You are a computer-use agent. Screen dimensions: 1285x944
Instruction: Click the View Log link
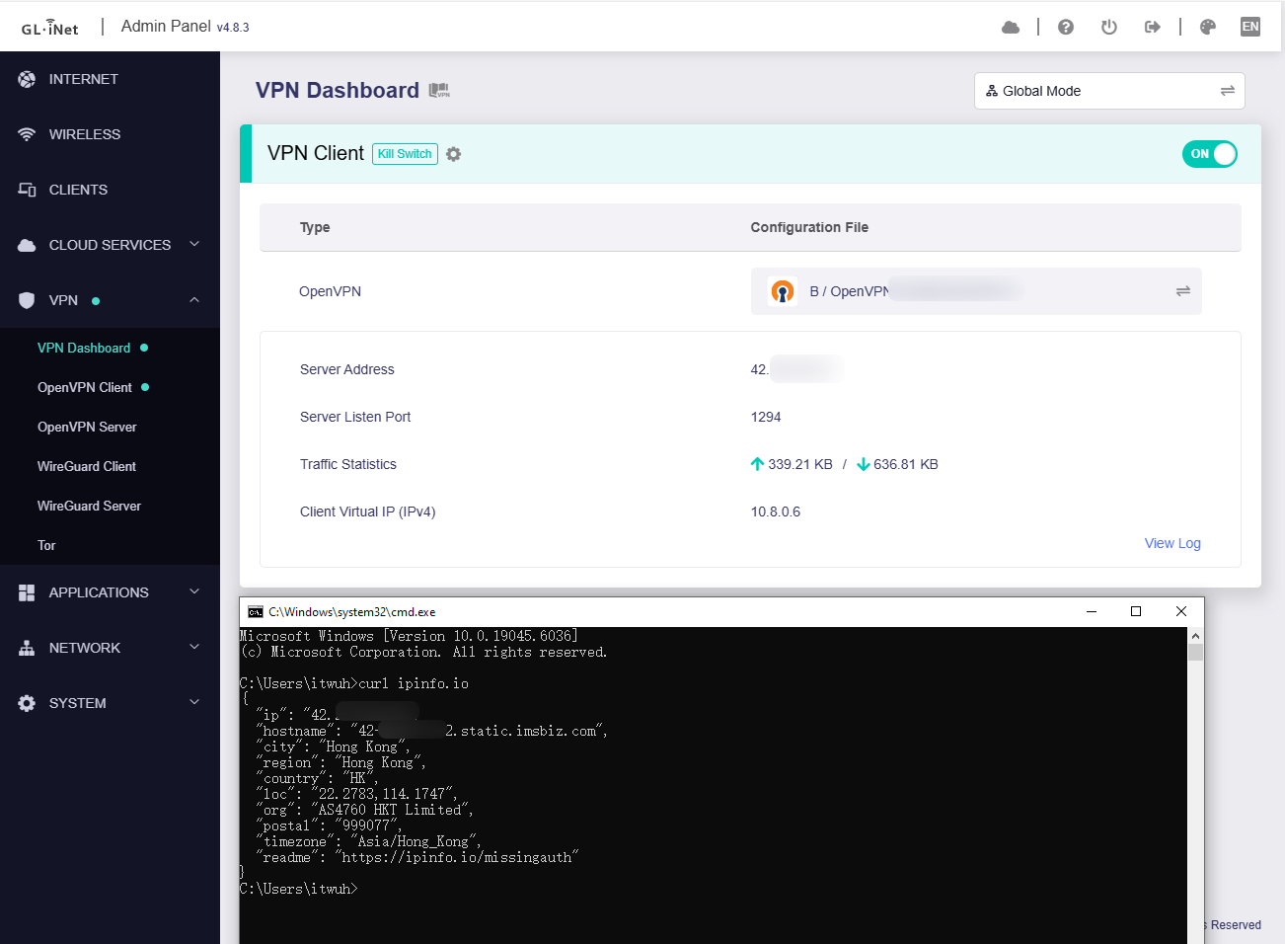1172,543
